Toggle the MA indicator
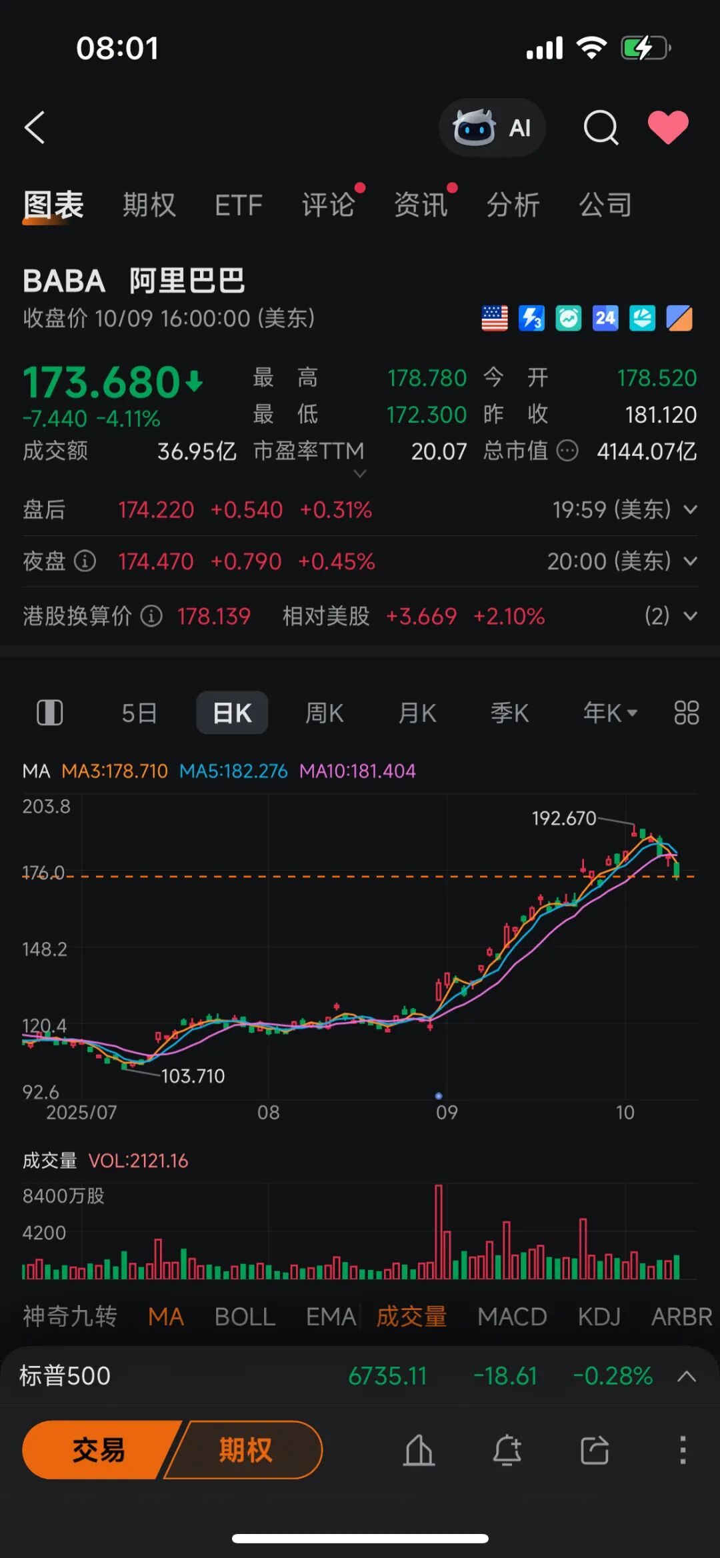The height and width of the screenshot is (1558, 720). (166, 1317)
